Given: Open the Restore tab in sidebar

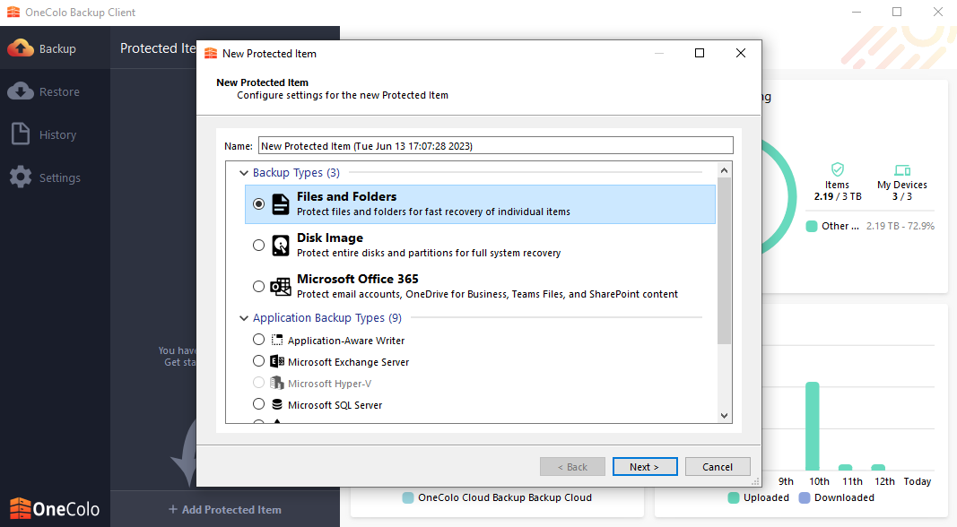Looking at the screenshot, I should (x=55, y=91).
